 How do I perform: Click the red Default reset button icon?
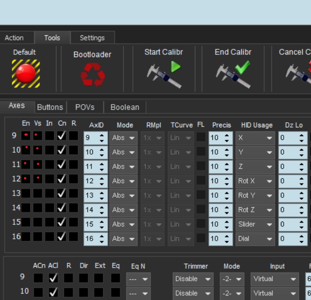pyautogui.click(x=26, y=73)
